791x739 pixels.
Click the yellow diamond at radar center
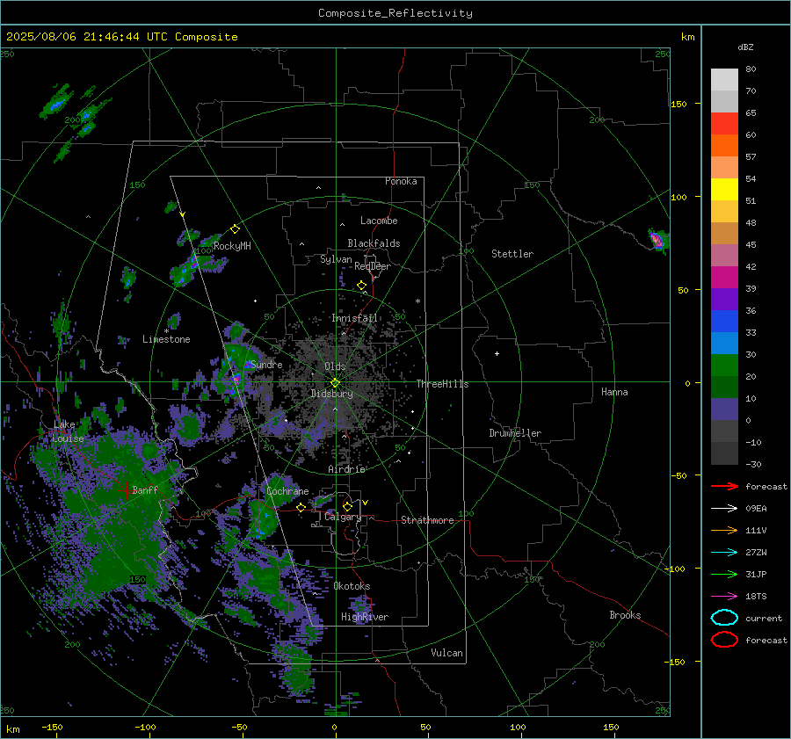click(335, 382)
